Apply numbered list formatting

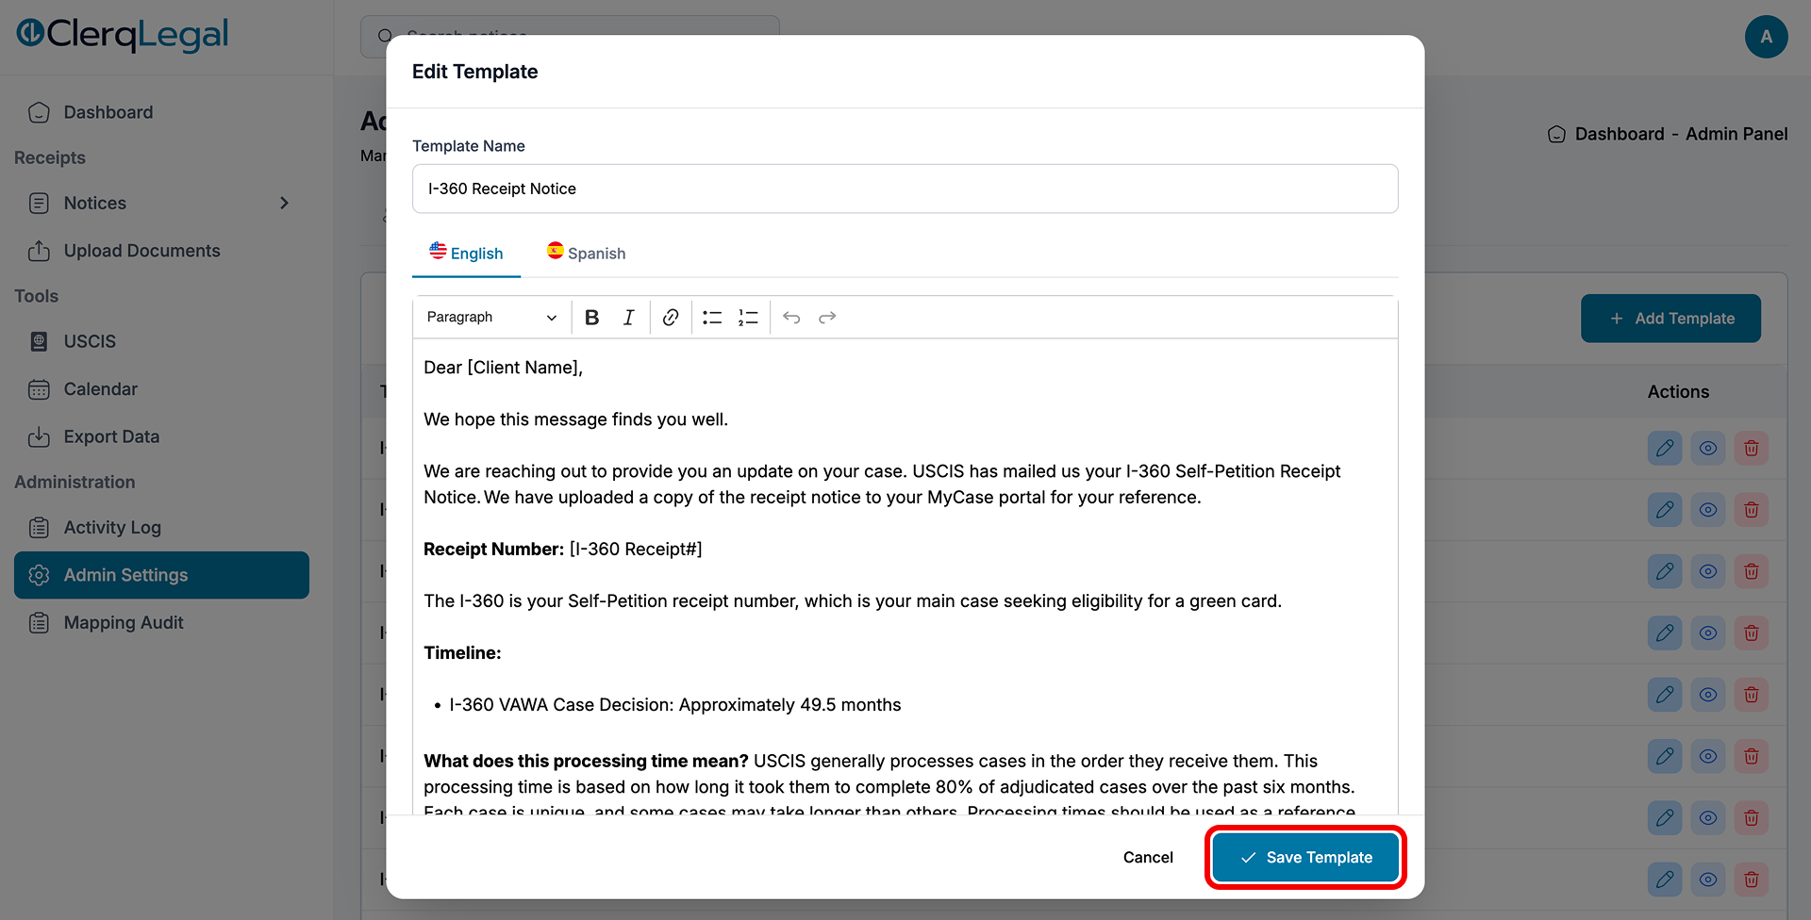point(748,318)
